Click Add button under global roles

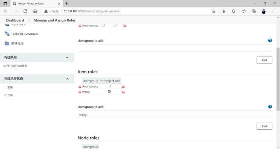264,60
